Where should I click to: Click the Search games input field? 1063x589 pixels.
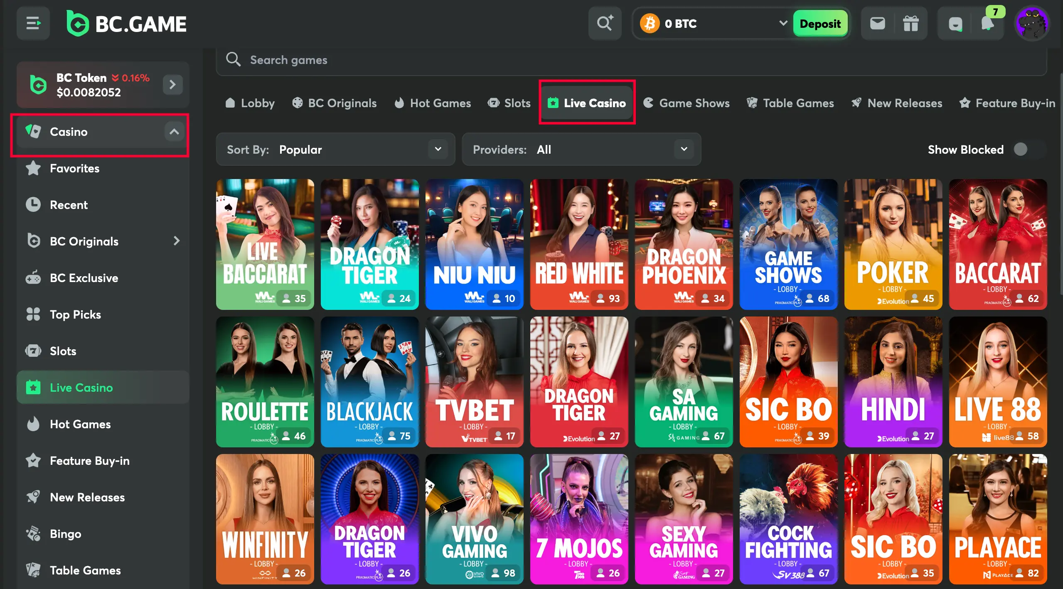(631, 60)
